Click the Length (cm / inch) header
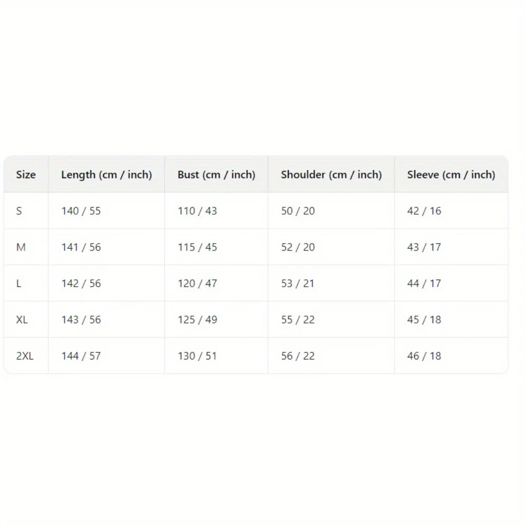This screenshot has width=525, height=525. (x=107, y=175)
